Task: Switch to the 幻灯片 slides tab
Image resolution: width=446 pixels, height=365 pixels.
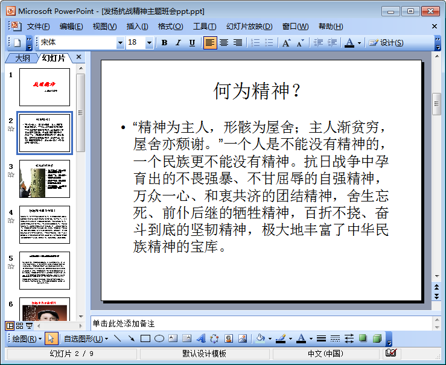Action: pos(54,58)
